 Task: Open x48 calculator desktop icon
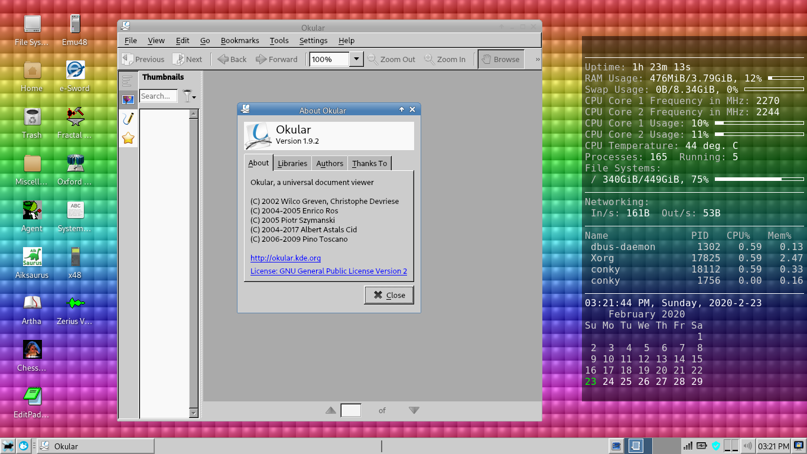click(74, 264)
